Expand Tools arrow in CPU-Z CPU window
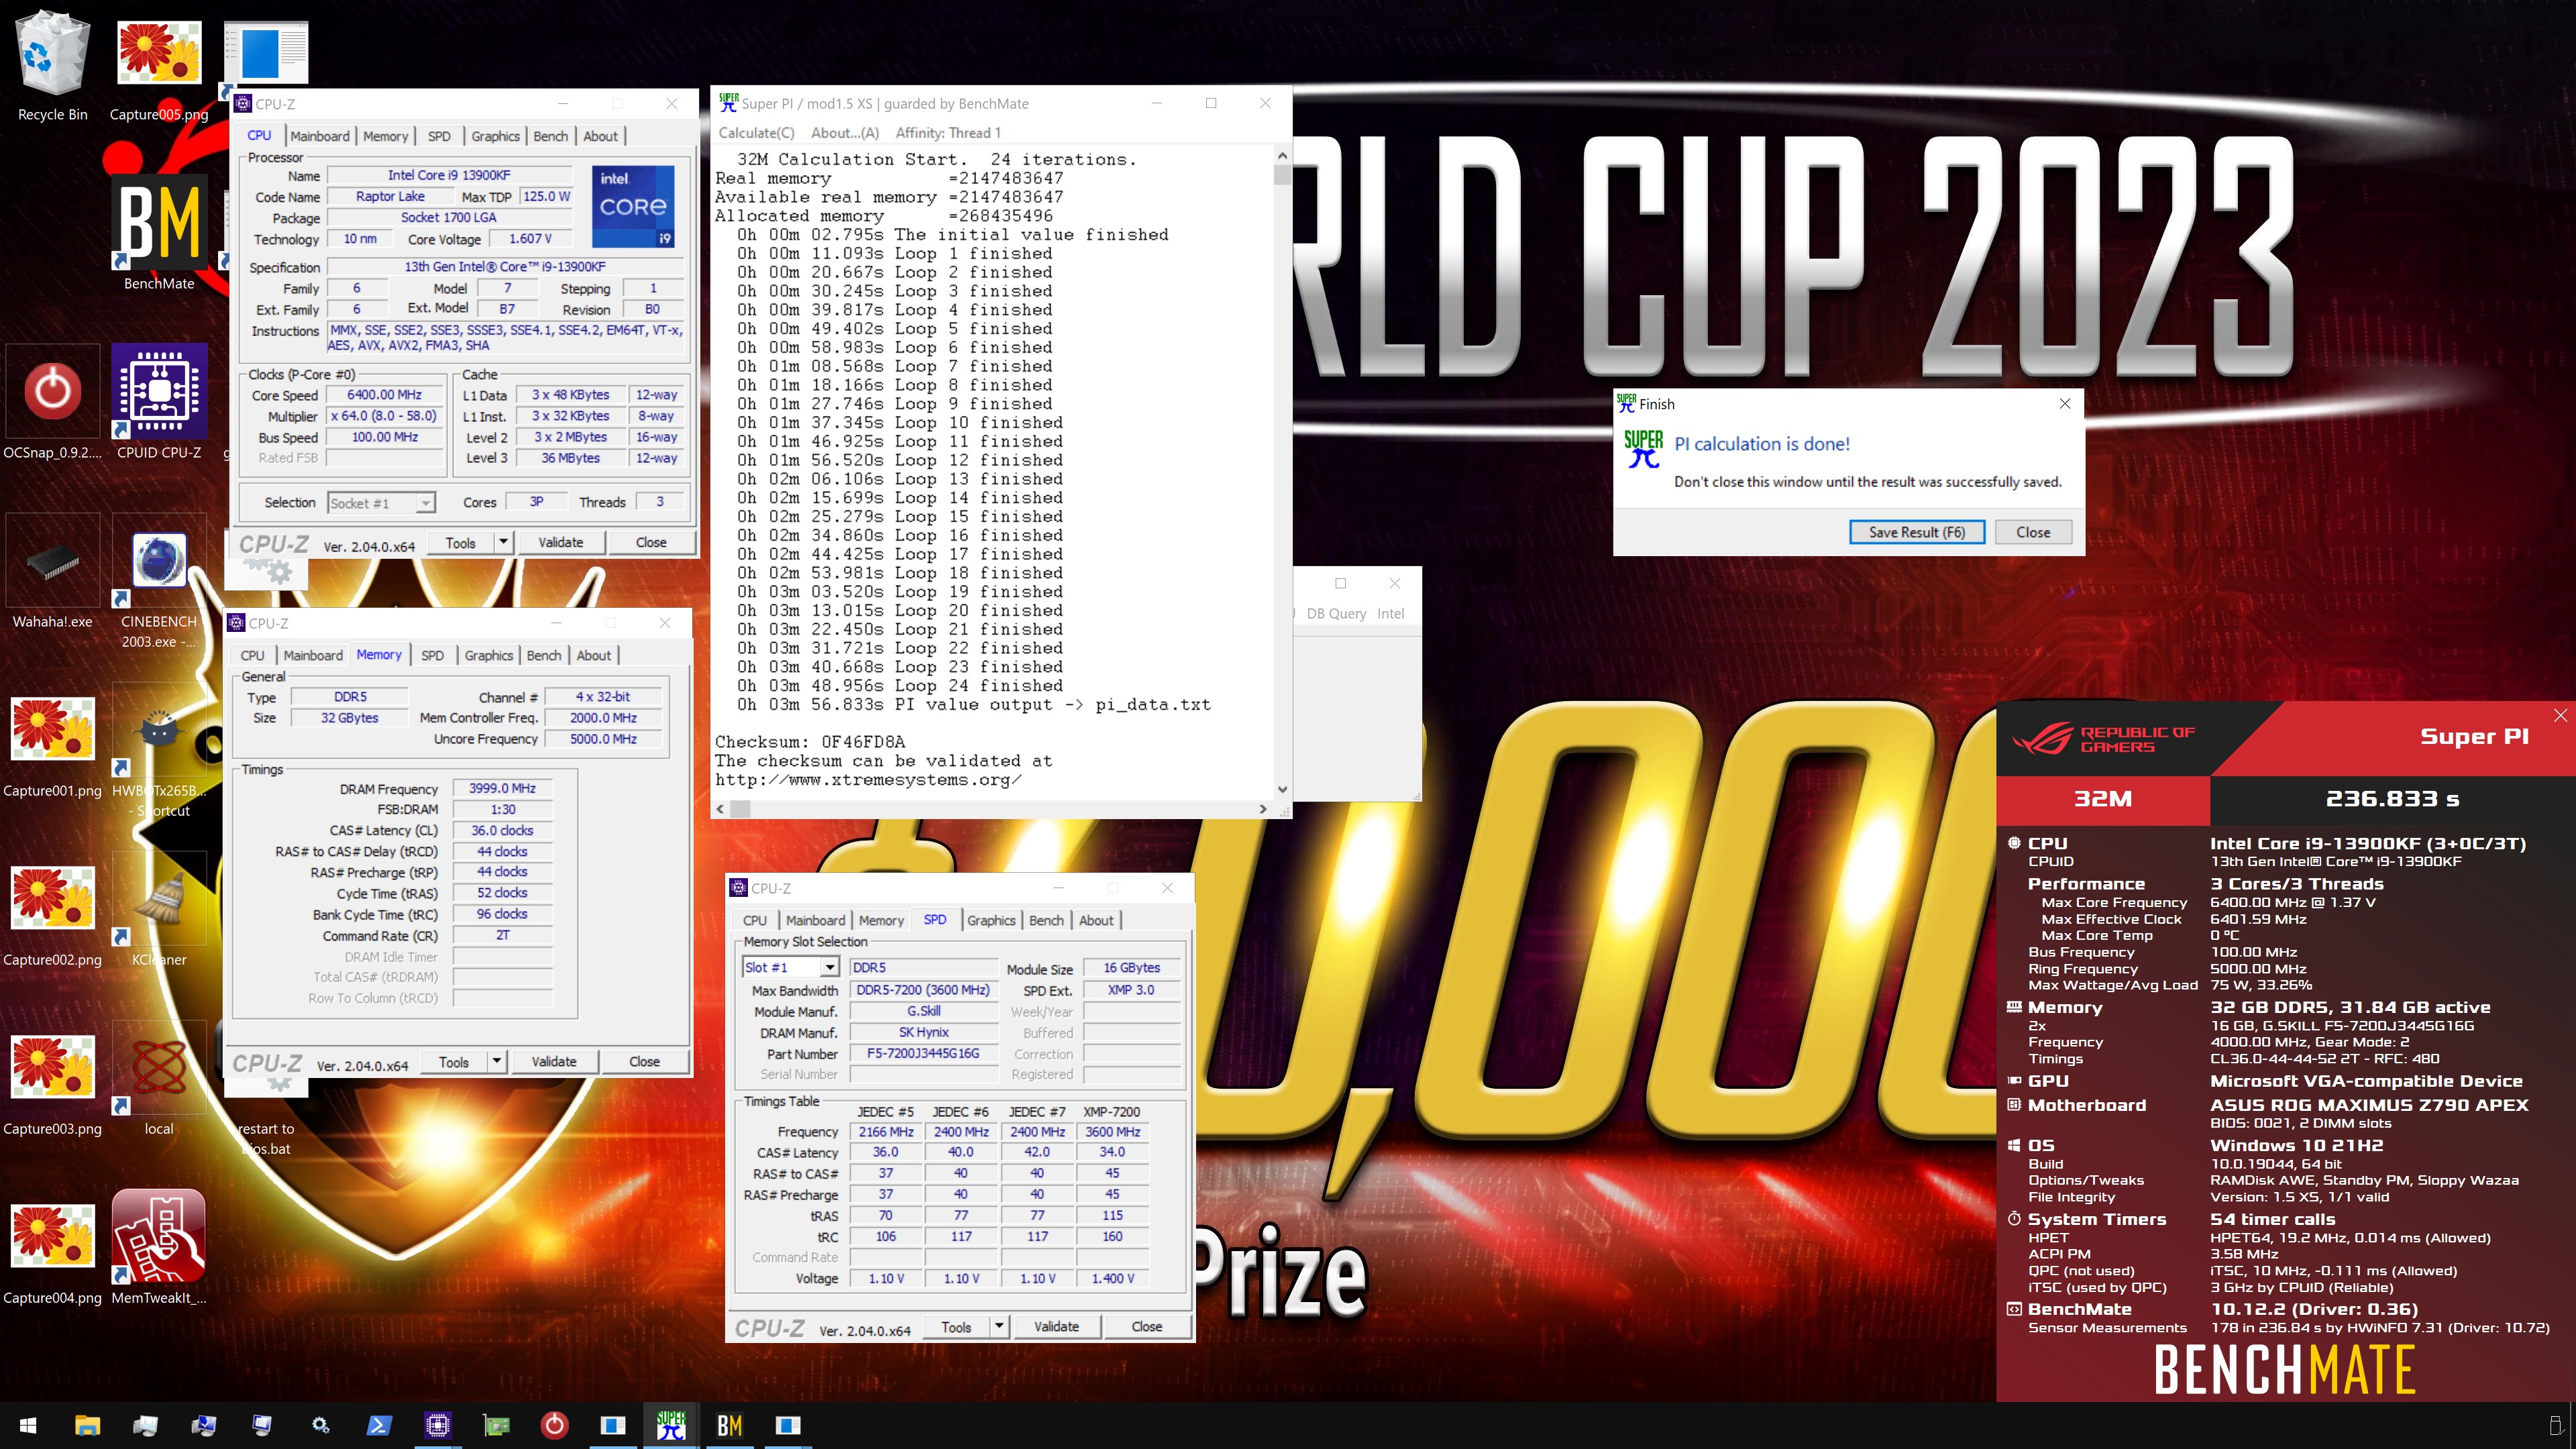 pos(503,542)
